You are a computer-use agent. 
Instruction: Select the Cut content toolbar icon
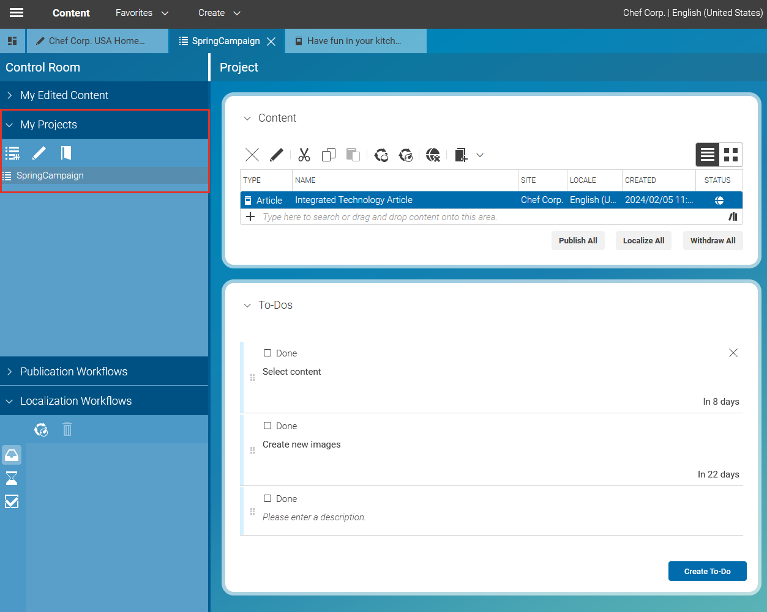pyautogui.click(x=304, y=155)
